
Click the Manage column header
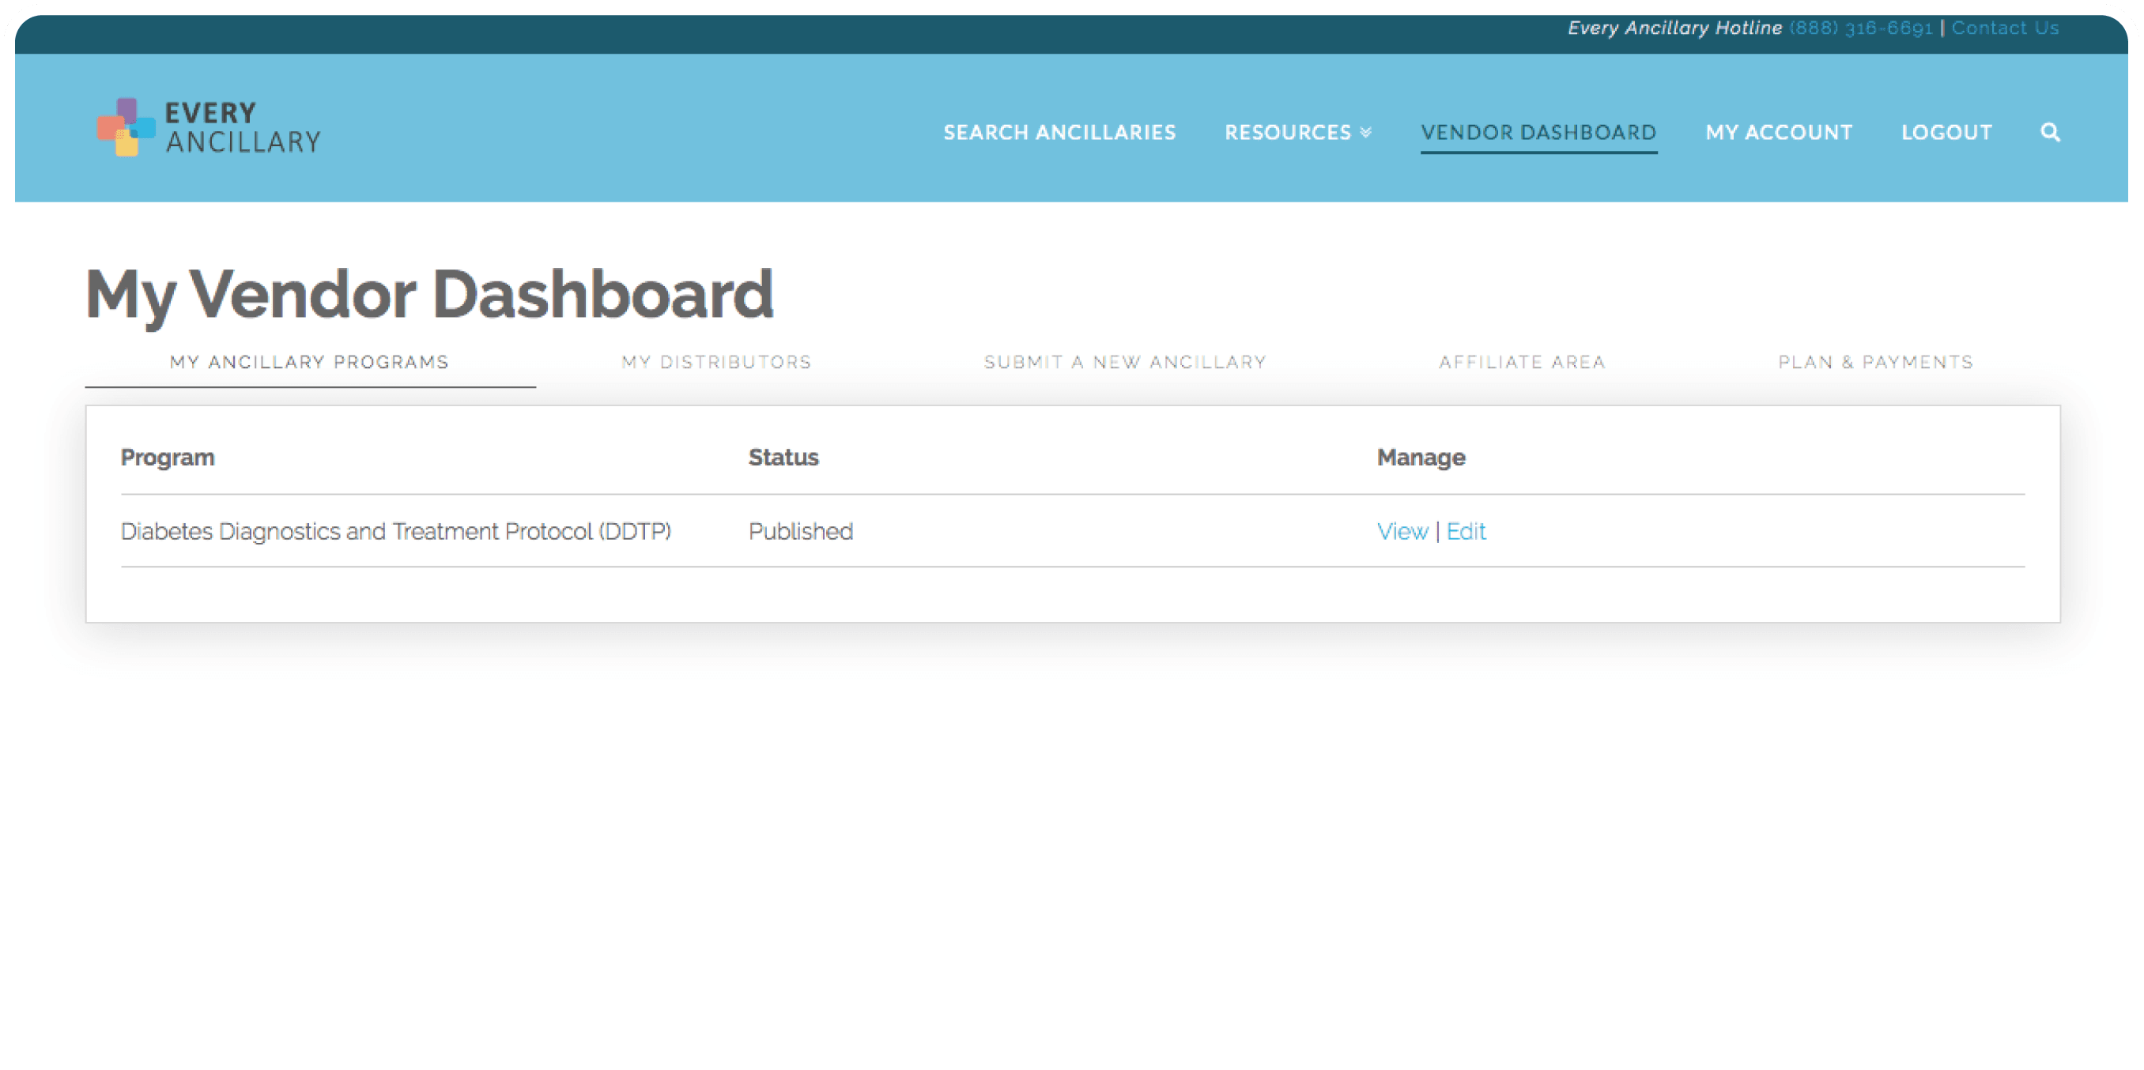pyautogui.click(x=1421, y=458)
